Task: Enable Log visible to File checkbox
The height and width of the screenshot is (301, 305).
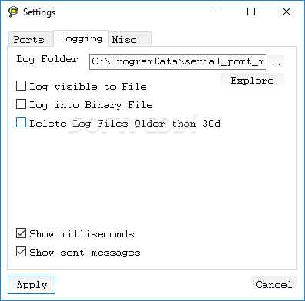Action: [21, 86]
